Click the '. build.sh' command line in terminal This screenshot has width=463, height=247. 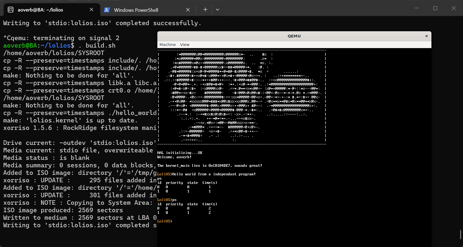click(100, 46)
